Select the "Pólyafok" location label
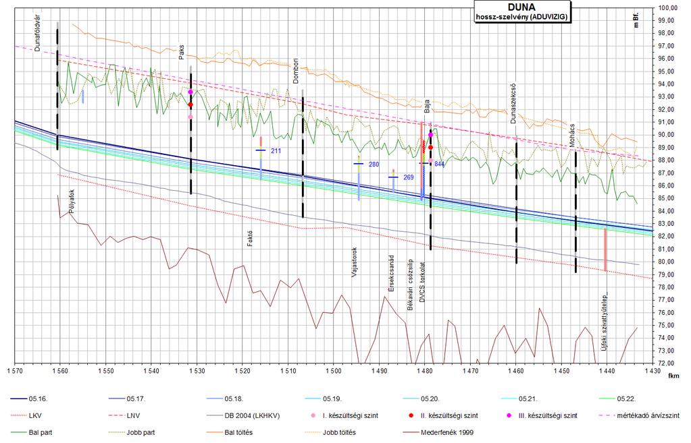The height and width of the screenshot is (443, 691). point(72,202)
